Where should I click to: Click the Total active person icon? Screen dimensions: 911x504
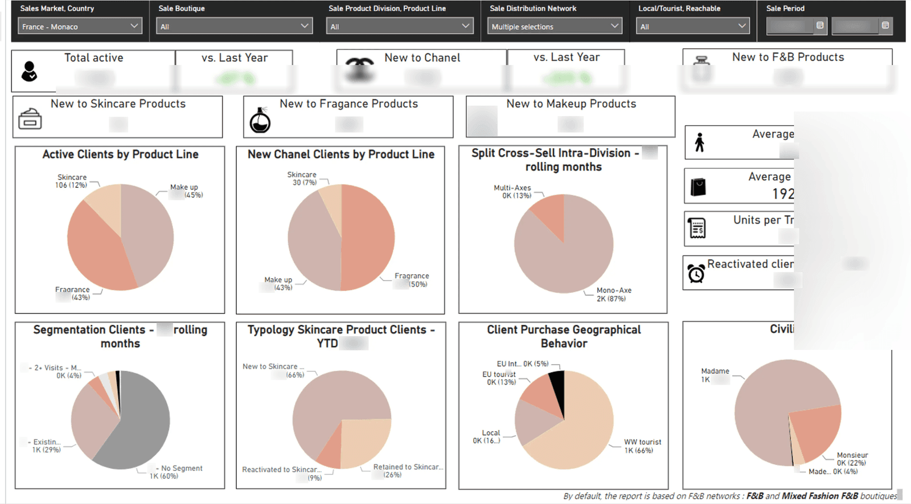[x=29, y=72]
